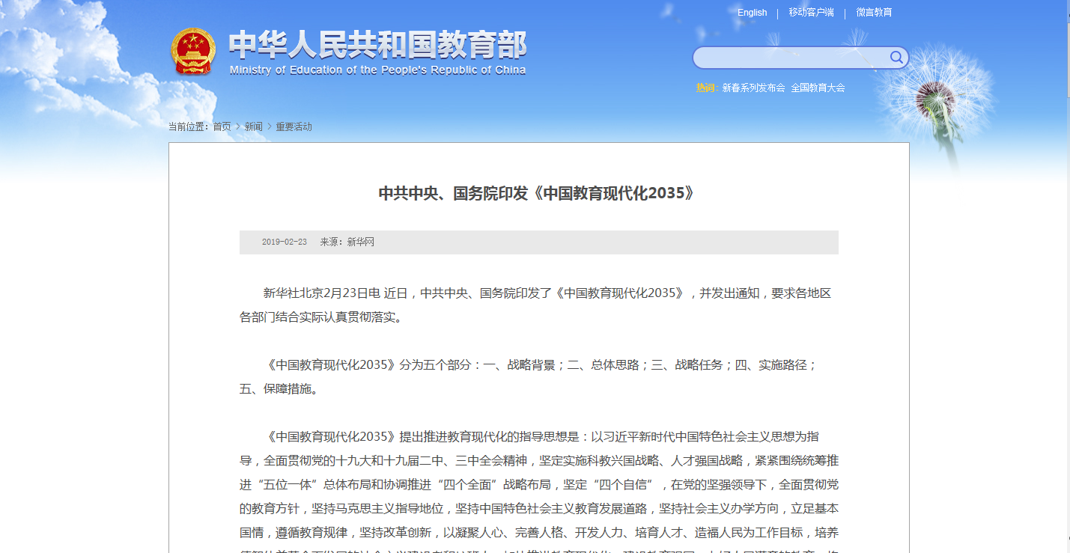Open the English version link
Image resolution: width=1070 pixels, height=553 pixels.
(x=752, y=13)
